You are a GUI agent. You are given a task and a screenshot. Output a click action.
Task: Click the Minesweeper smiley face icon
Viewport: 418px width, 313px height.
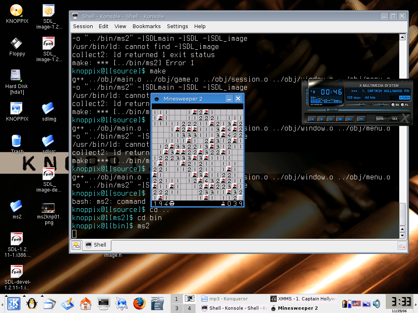(172, 203)
